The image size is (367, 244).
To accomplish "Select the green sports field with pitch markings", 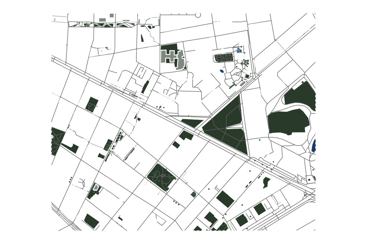I will 224,57.
